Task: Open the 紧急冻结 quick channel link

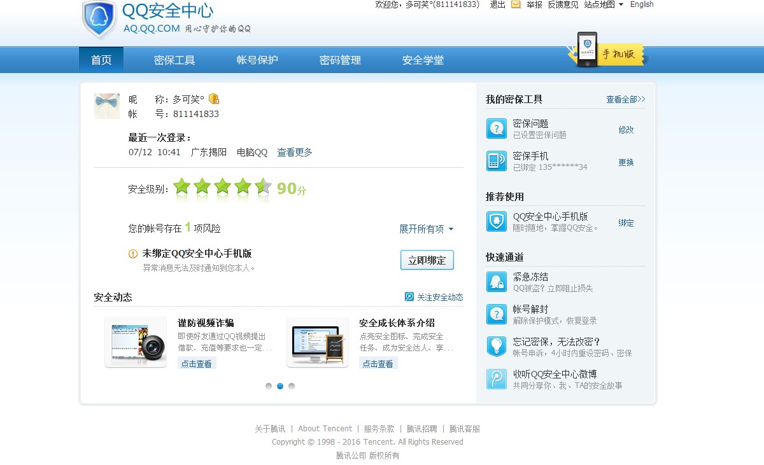Action: pyautogui.click(x=530, y=277)
